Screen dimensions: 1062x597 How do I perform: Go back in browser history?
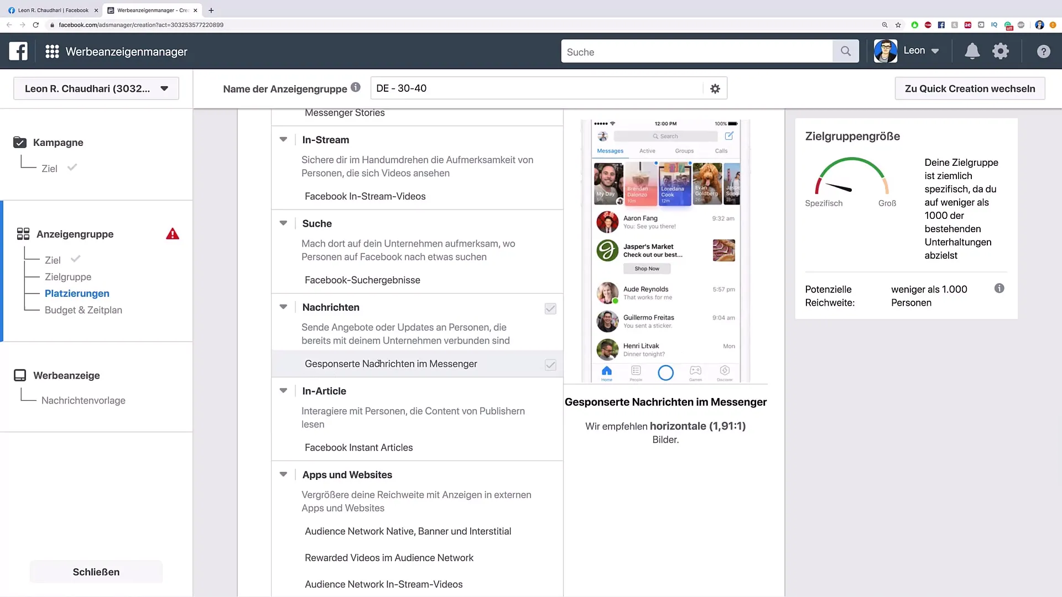[9, 25]
